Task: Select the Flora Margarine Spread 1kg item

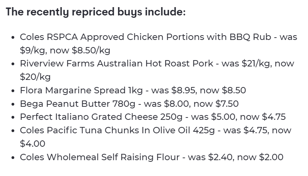Action: pyautogui.click(x=133, y=90)
